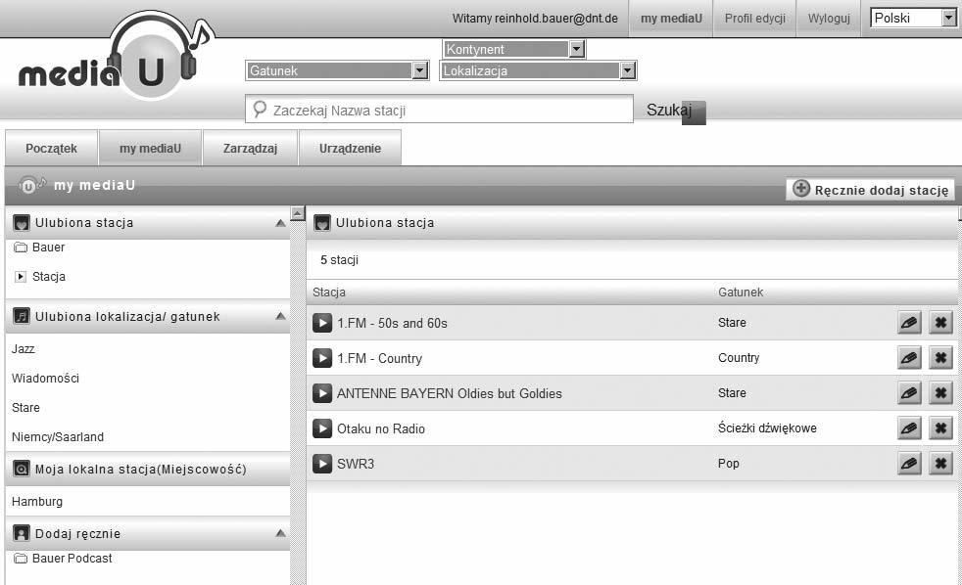962x585 pixels.
Task: Delete the 1.FM - Country station
Action: tap(940, 358)
